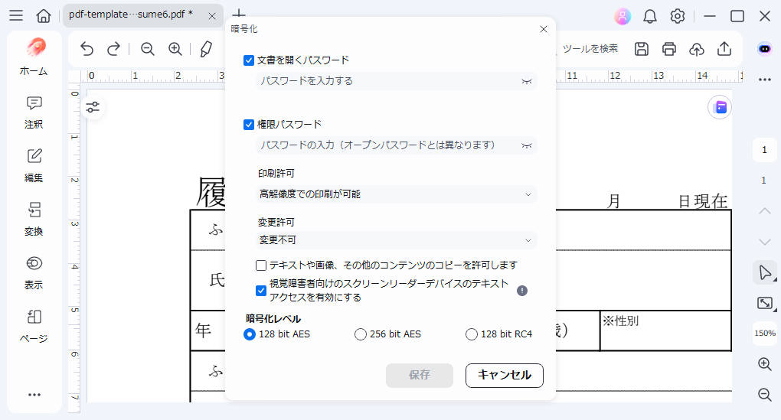
Task: Show more sidebar tools via ellipsis
Action: (34, 395)
